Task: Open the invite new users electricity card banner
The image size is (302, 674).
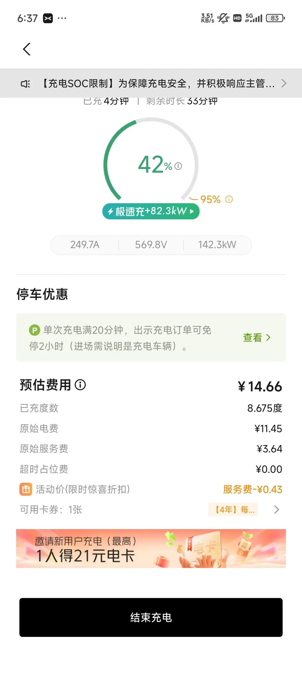Action: tap(151, 548)
